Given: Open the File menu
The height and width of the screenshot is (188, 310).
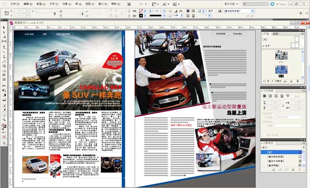Looking at the screenshot, I should pyautogui.click(x=15, y=4).
